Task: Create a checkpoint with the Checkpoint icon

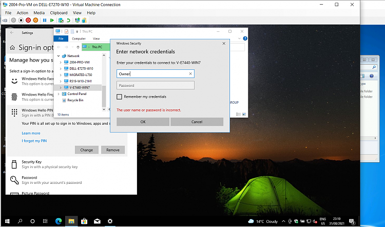Action: pos(61,21)
